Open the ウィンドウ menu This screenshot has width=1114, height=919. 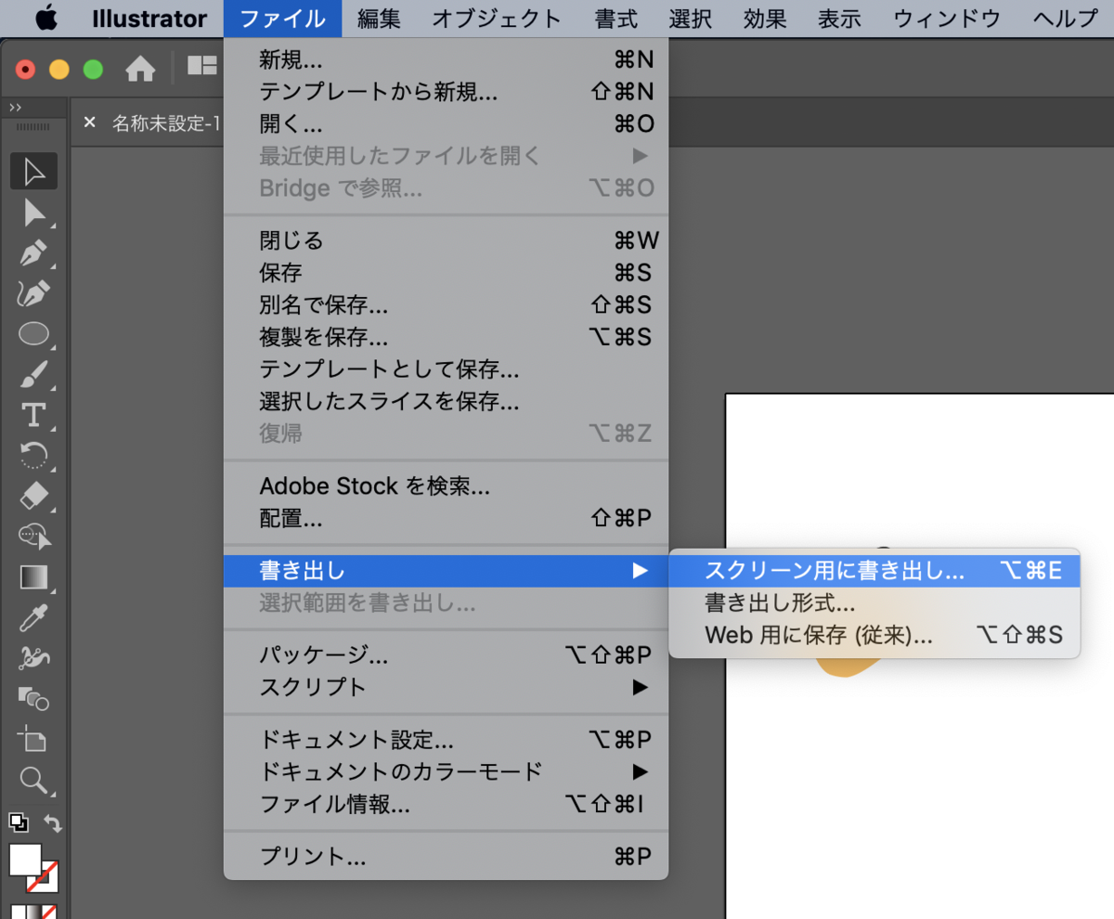click(947, 19)
